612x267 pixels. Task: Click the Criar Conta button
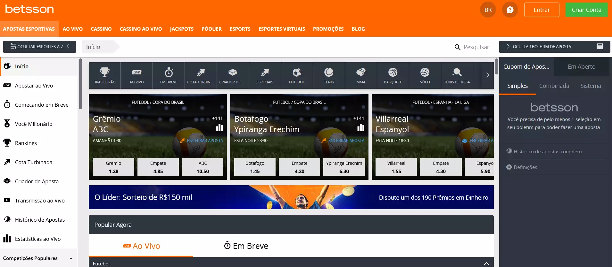point(586,10)
